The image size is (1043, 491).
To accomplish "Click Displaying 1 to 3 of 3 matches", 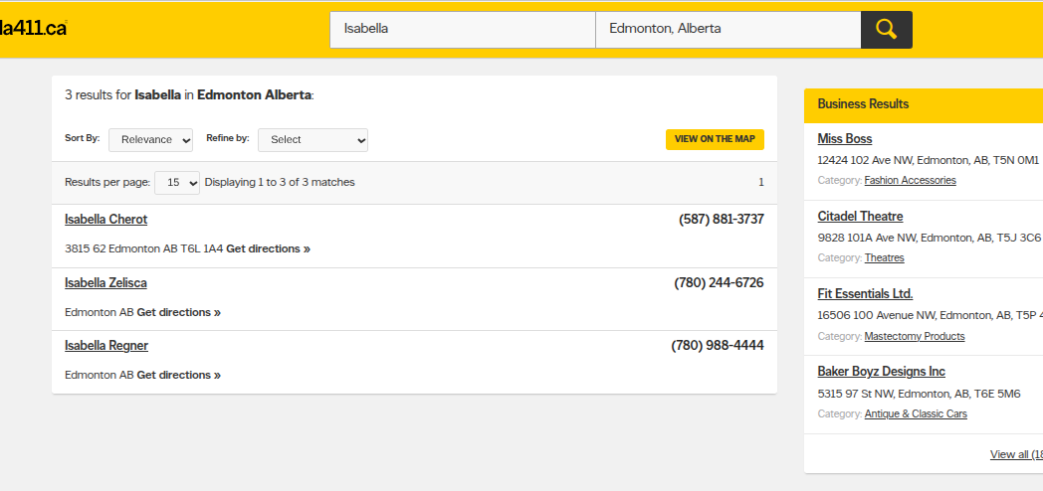I will pyautogui.click(x=280, y=182).
